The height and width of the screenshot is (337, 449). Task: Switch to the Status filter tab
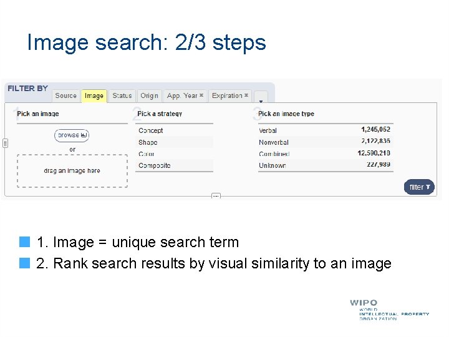[x=122, y=95]
